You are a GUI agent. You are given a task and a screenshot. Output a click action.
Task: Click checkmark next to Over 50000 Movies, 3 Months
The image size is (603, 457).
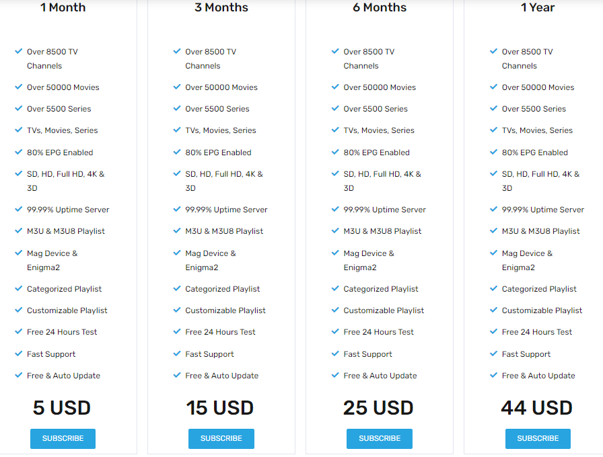[177, 87]
